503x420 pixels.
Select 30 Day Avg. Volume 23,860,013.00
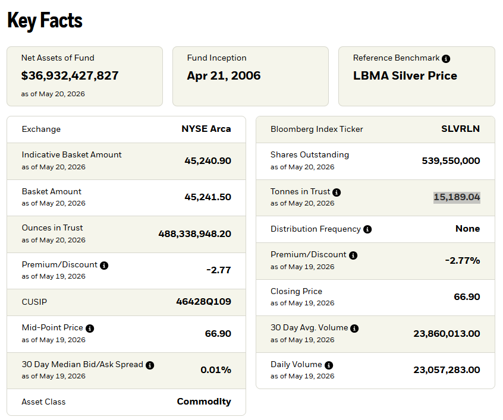tap(447, 333)
